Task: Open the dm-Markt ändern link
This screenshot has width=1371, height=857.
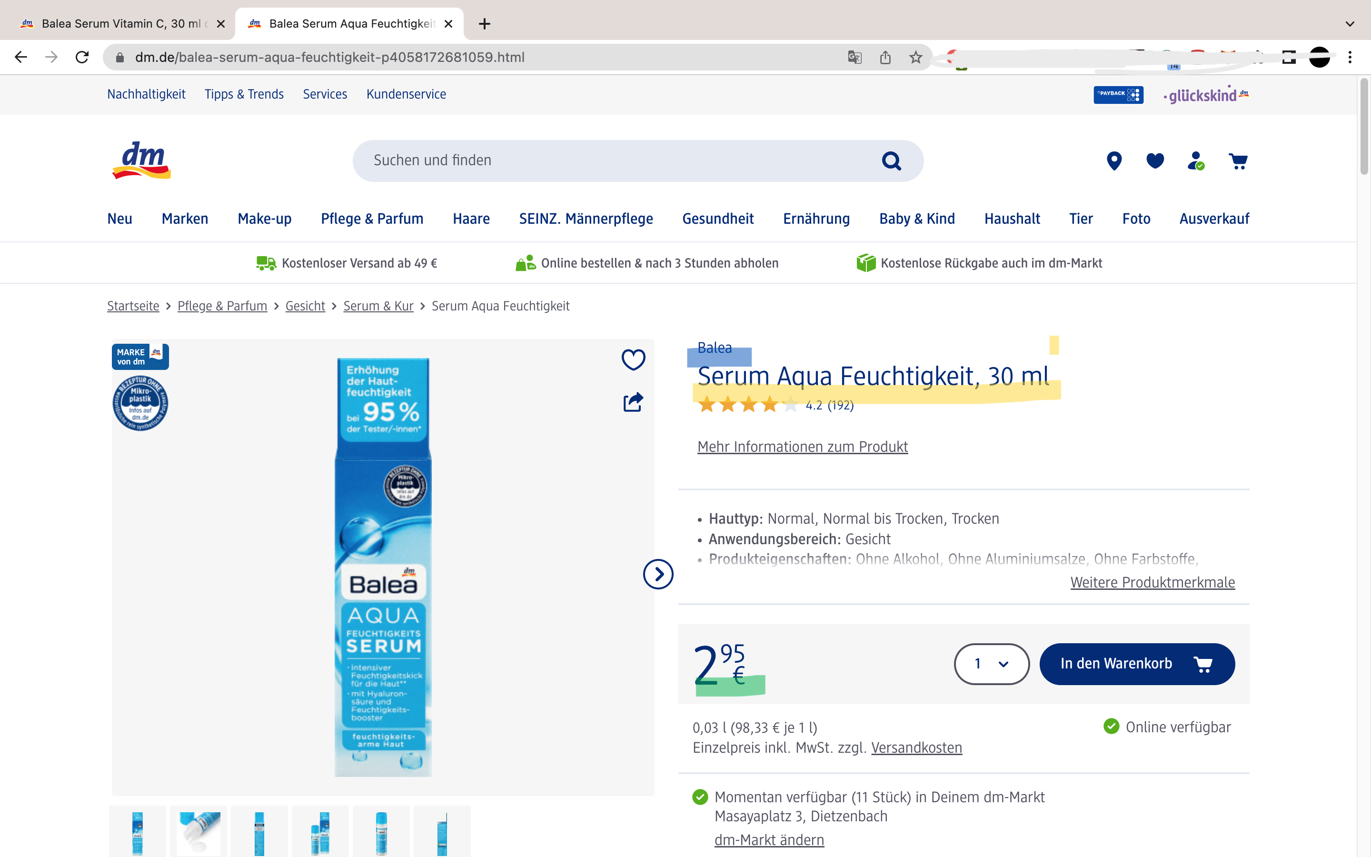Action: 769,839
